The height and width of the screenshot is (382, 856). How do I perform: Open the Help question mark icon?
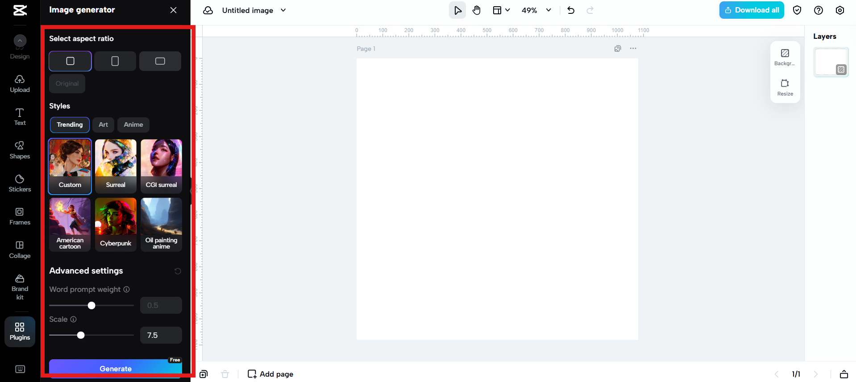(819, 10)
